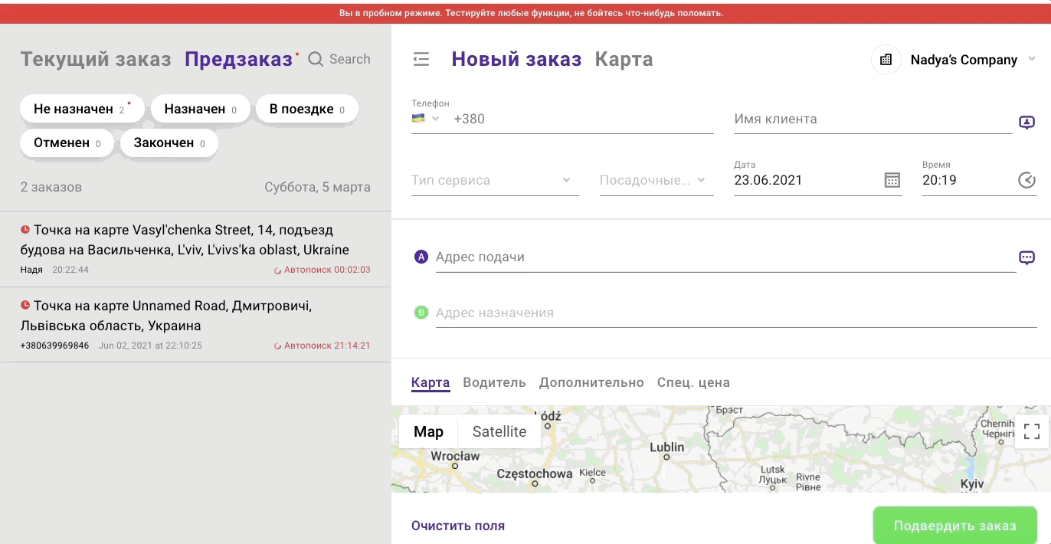Click Lublin on the map

click(666, 447)
